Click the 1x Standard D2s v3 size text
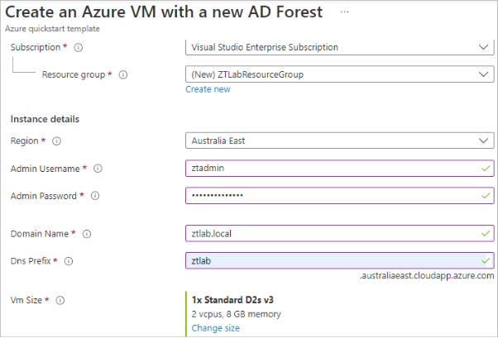Image resolution: width=498 pixels, height=338 pixels. point(234,298)
